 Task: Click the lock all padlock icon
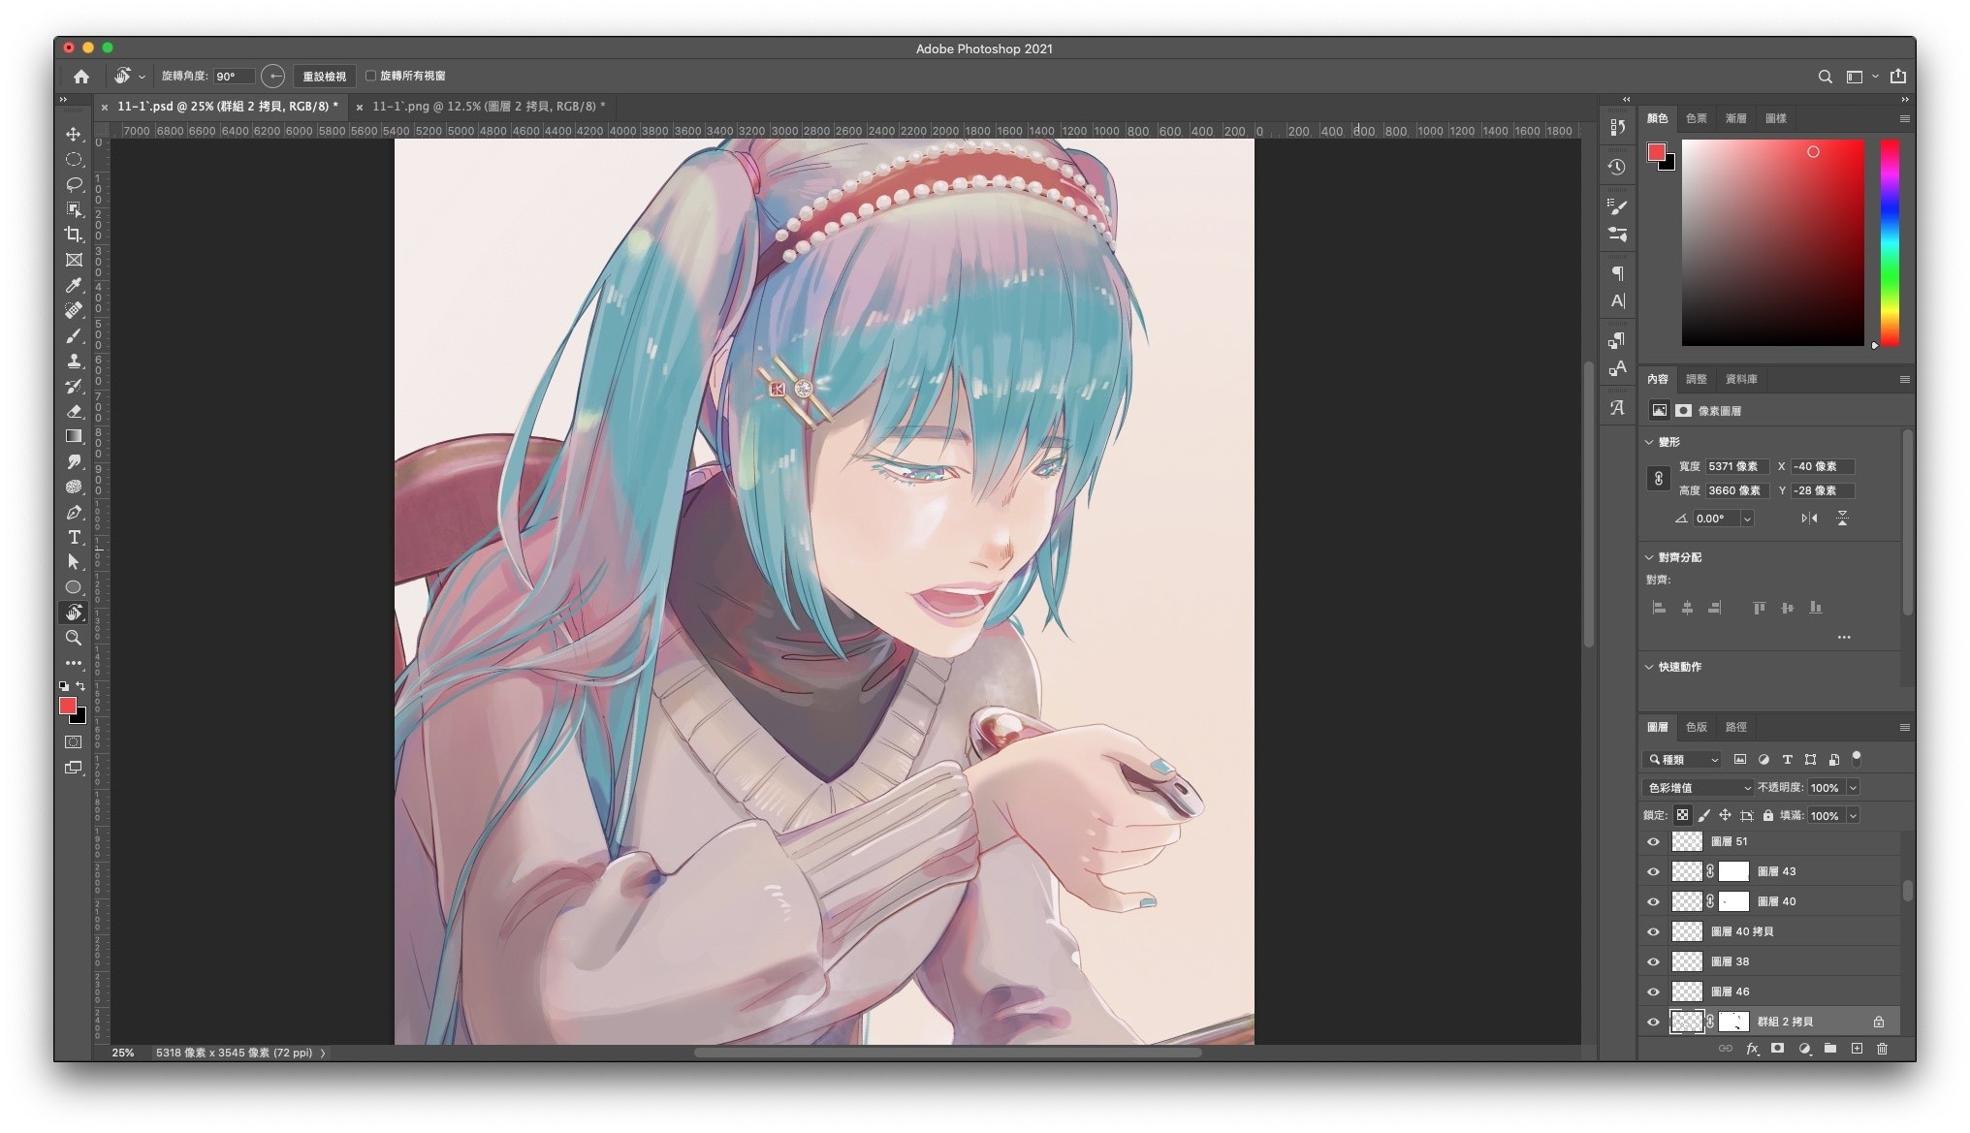click(1767, 815)
